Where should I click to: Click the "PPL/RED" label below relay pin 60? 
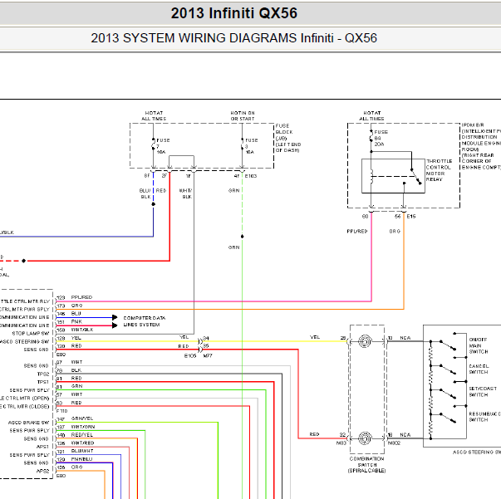(x=357, y=231)
